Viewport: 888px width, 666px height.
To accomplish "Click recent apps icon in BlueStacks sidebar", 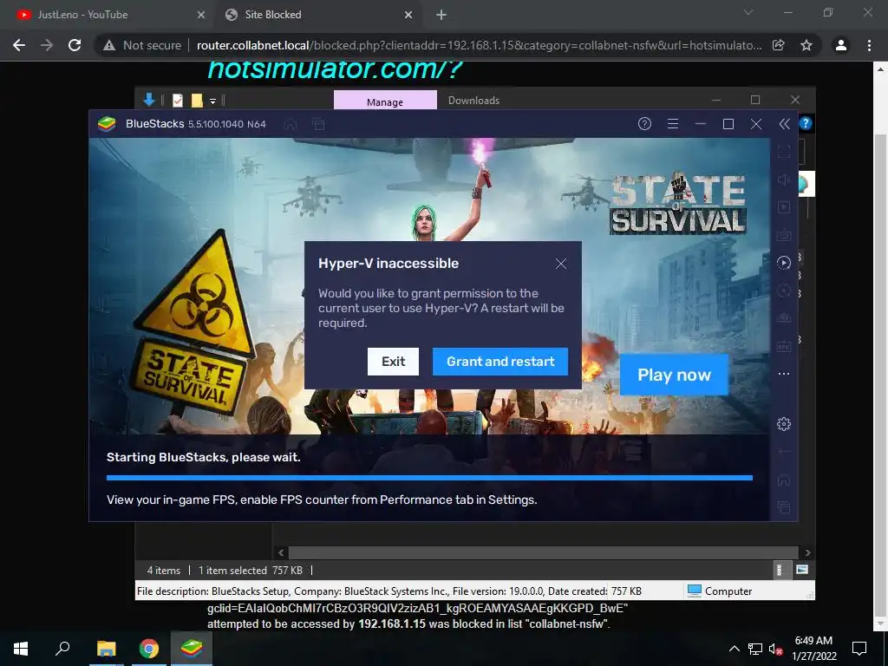I will pos(784,507).
